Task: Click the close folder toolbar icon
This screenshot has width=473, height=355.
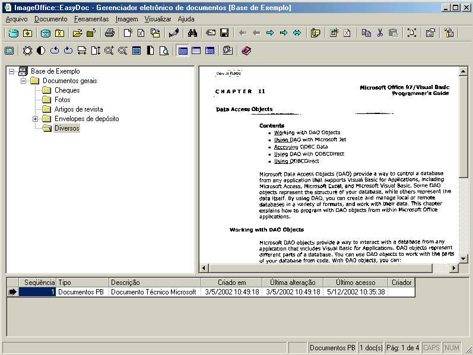Action: 91,33
